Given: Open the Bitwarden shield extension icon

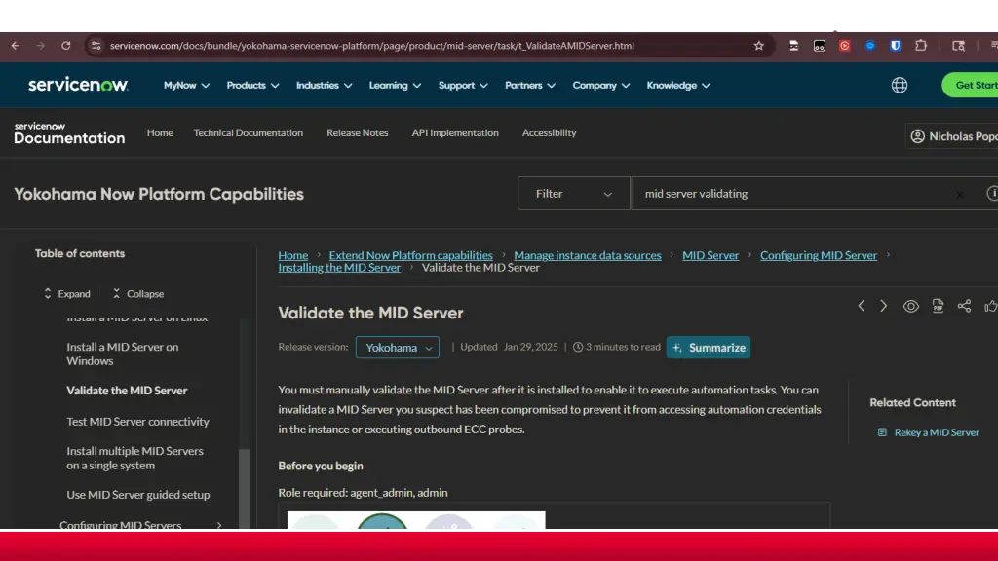Looking at the screenshot, I should click(895, 46).
